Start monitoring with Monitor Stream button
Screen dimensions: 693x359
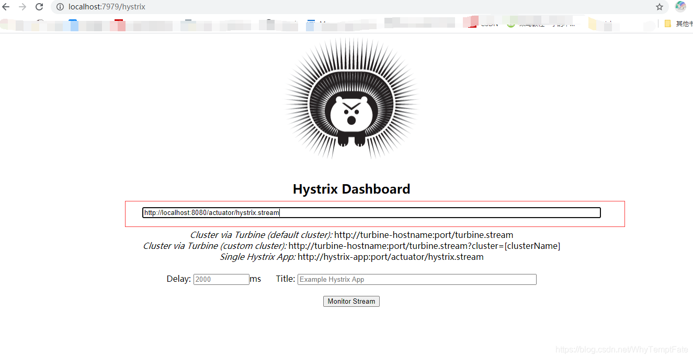[351, 301]
